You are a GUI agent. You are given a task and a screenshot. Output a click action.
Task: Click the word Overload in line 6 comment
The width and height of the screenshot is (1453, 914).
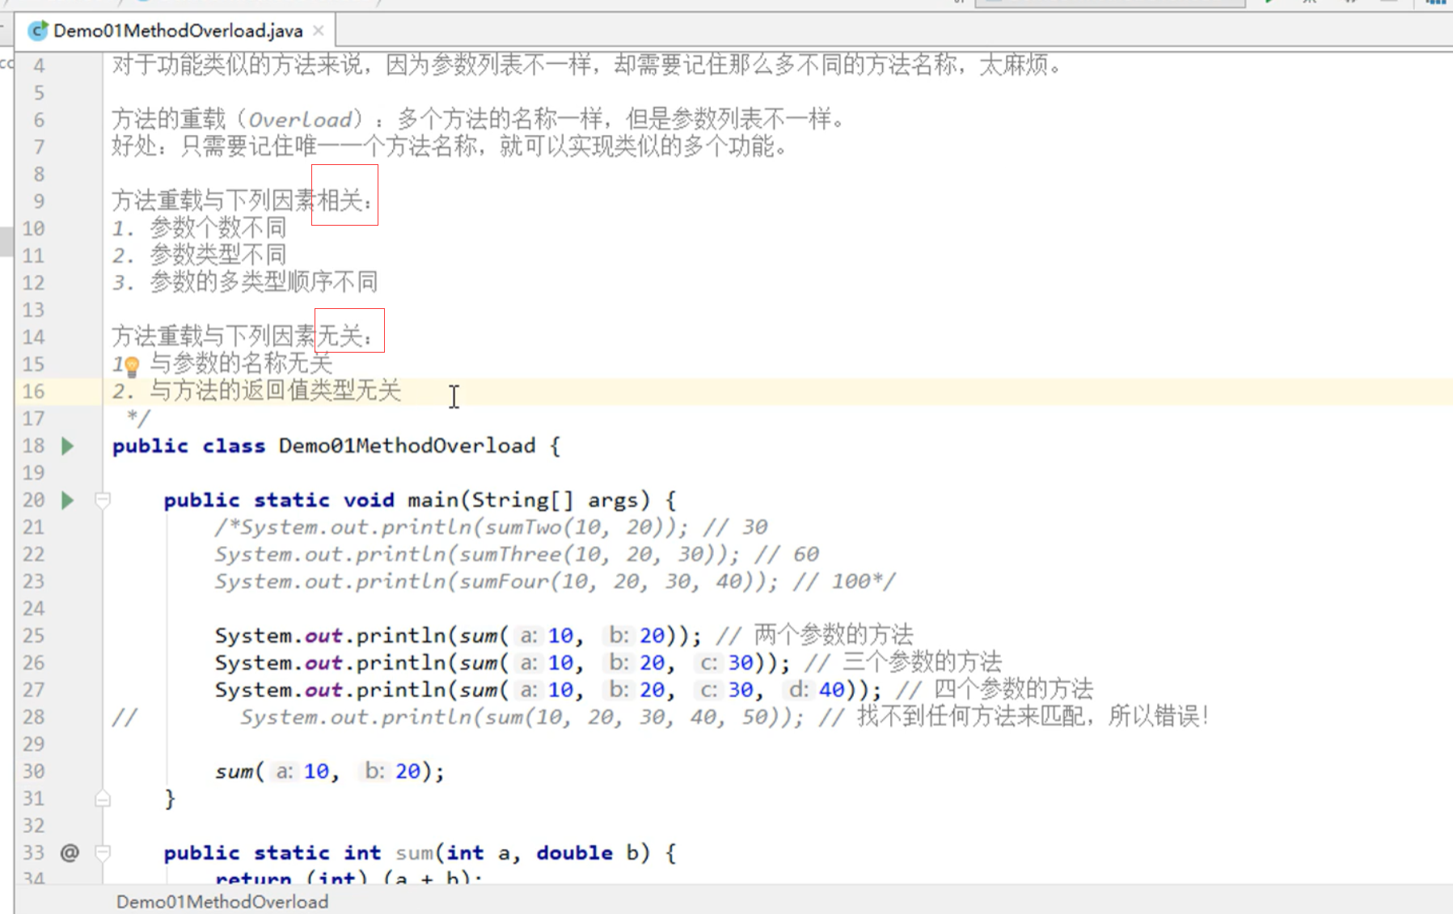coord(300,120)
